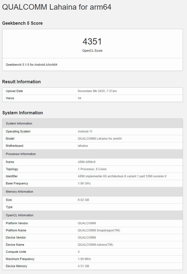Click the Geekbench 5 Score heading
187x274 pixels.
pos(22,23)
